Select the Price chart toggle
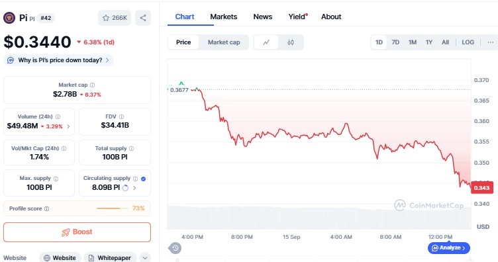The width and height of the screenshot is (498, 262). click(x=183, y=42)
